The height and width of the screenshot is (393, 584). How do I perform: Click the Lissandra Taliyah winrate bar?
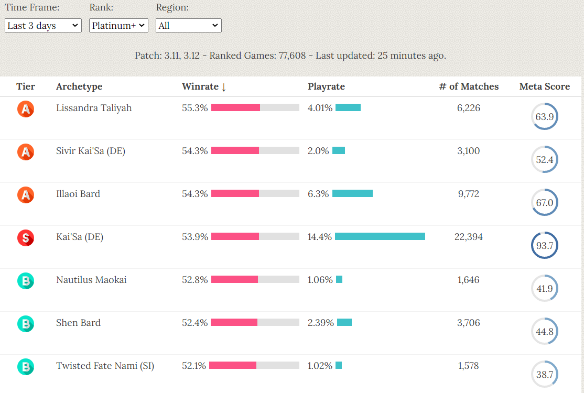click(x=255, y=108)
